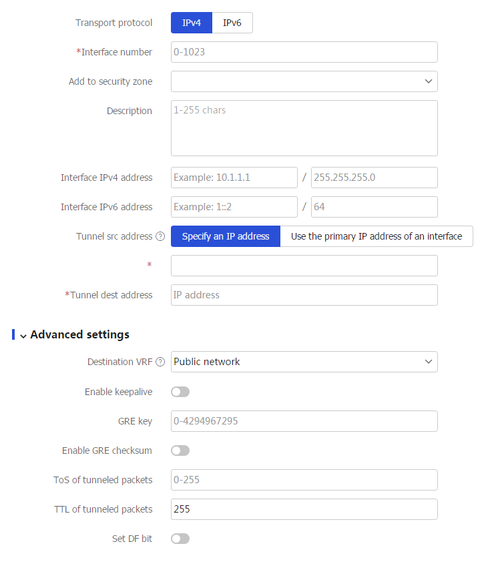Click the Description text area
The width and height of the screenshot is (500, 578).
[304, 128]
